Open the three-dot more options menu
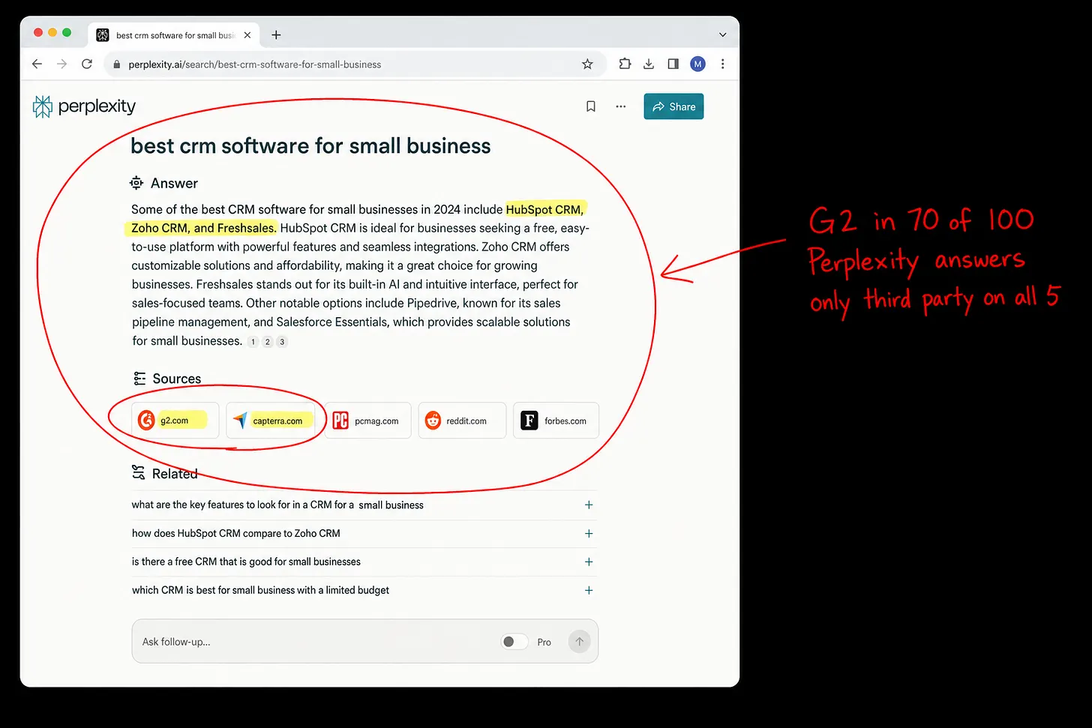This screenshot has height=728, width=1092. (x=621, y=106)
